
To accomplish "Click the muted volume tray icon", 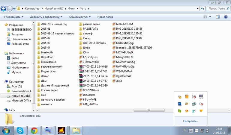I will click(201, 104).
